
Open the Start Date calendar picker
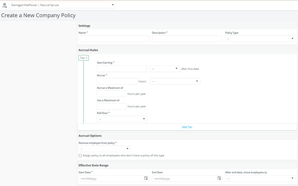tap(146, 178)
